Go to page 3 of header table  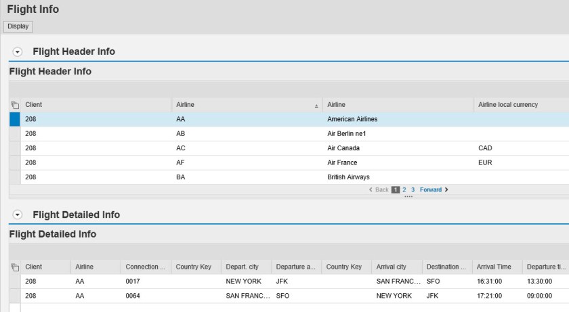pyautogui.click(x=413, y=190)
